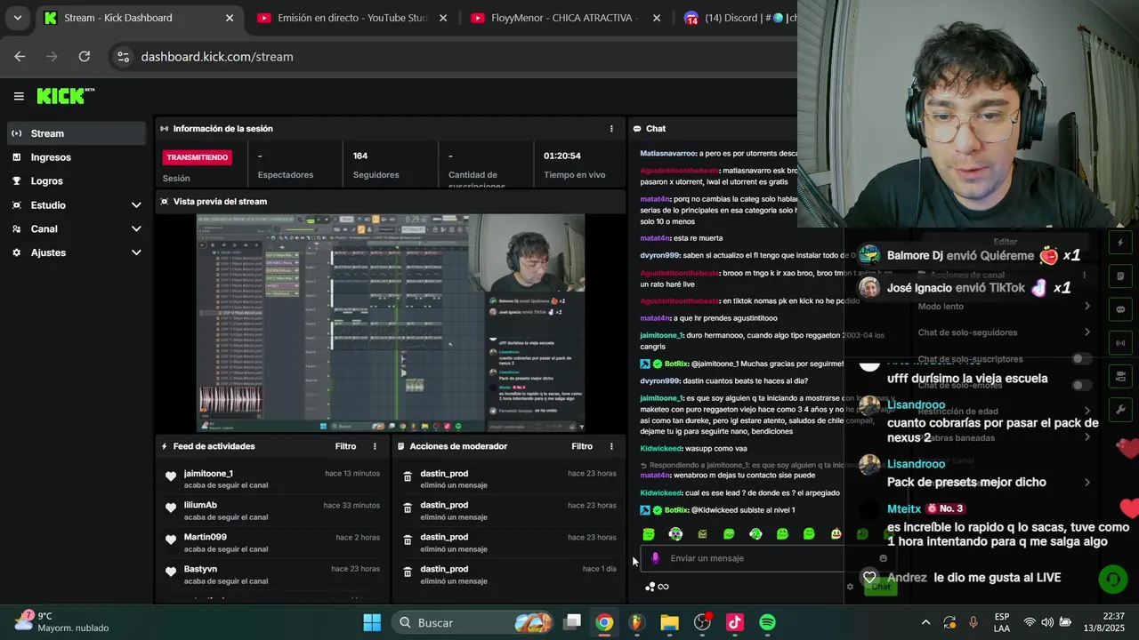Click BotRix name in last chat message
1139x640 pixels.
point(676,510)
